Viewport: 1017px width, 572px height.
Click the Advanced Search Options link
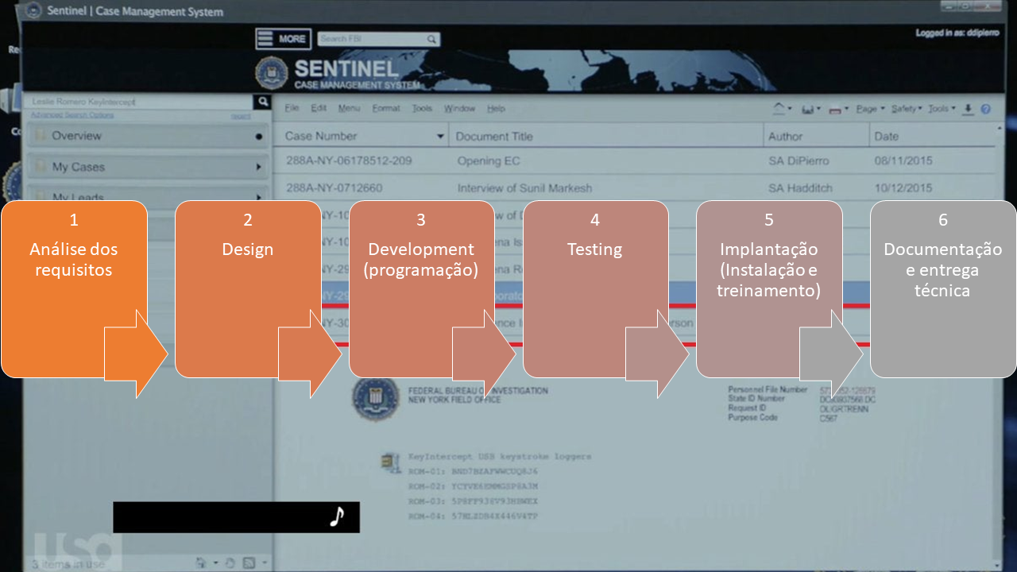point(72,115)
